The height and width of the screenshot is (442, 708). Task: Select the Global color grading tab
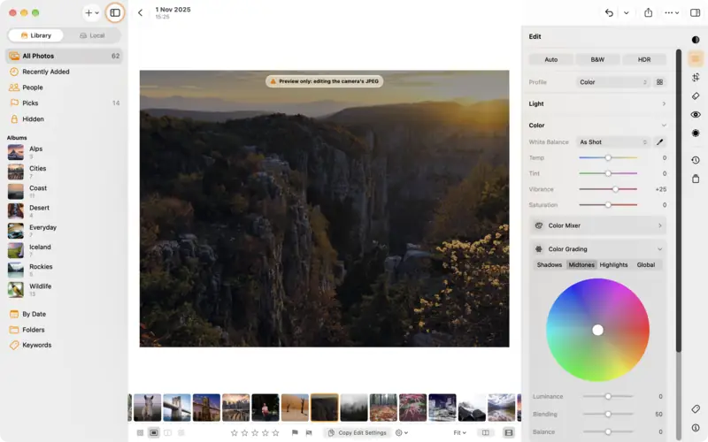(x=646, y=264)
